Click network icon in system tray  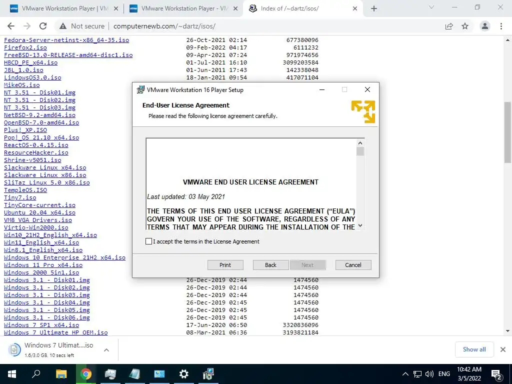point(417,374)
